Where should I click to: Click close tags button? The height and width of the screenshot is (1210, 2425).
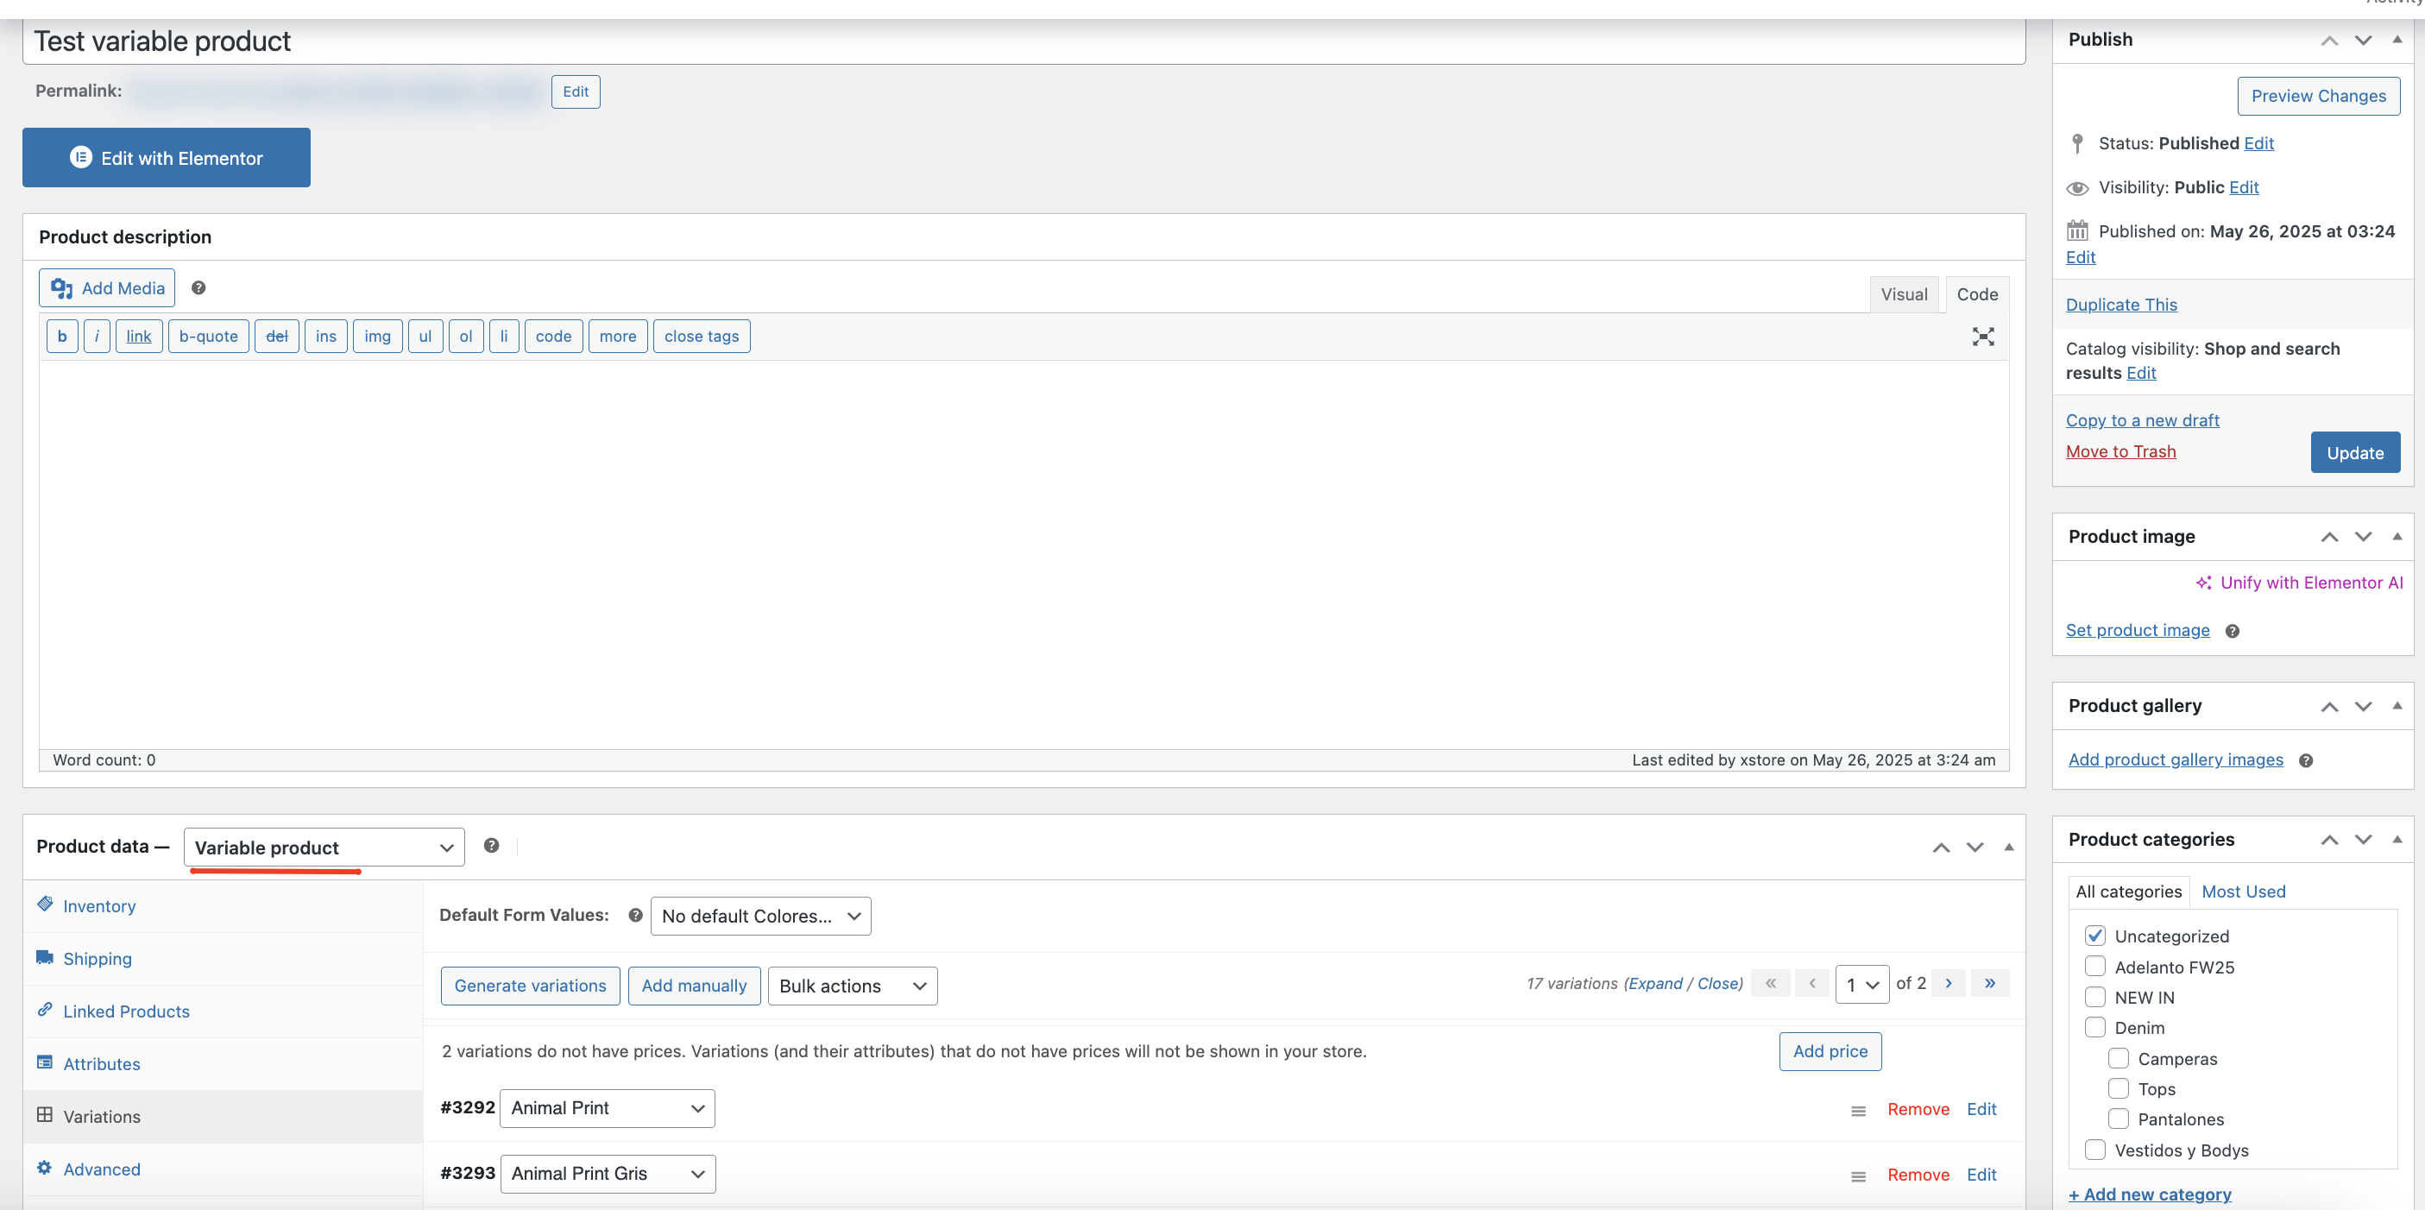point(702,337)
